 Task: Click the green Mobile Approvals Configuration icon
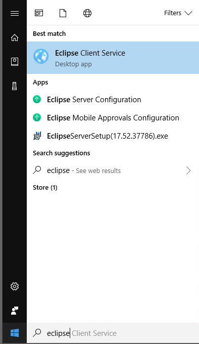(x=37, y=117)
